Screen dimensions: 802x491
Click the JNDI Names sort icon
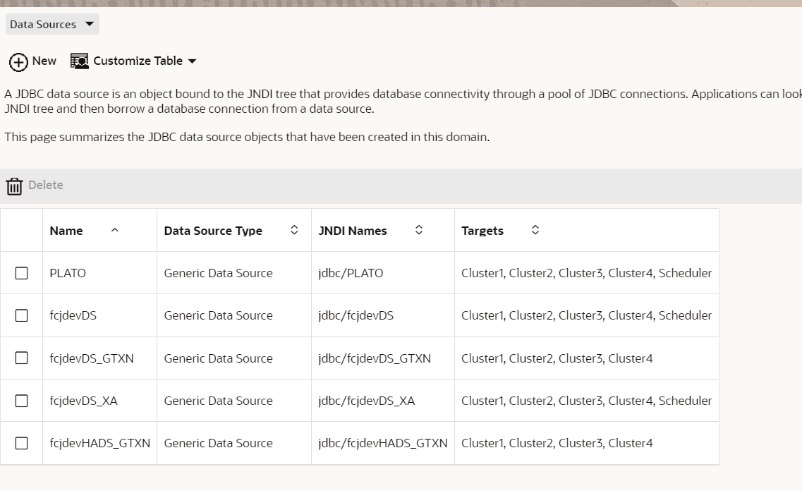pyautogui.click(x=418, y=230)
